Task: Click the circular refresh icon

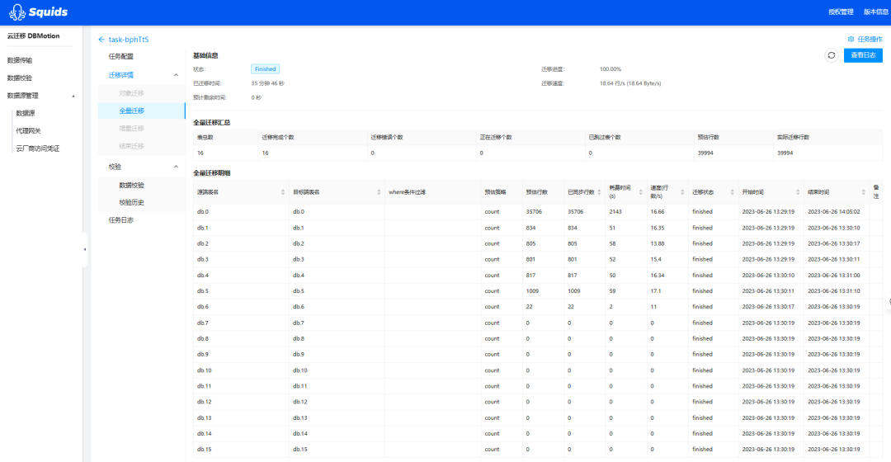Action: click(x=832, y=55)
